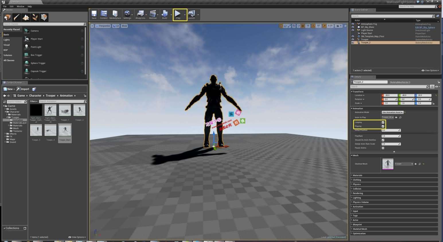Click the Perspective viewport button
Viewport: 443px width, 242px height.
click(x=103, y=26)
